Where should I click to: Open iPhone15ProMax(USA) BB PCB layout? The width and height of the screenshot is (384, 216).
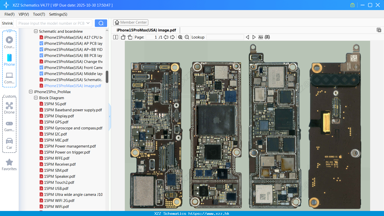71,55
